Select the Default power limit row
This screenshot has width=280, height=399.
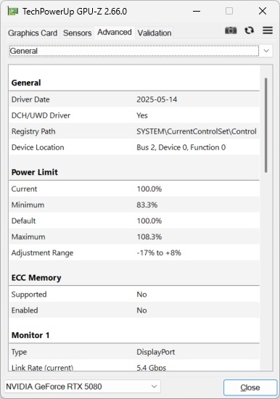pos(134,221)
